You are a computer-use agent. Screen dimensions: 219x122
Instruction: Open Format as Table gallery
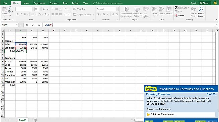tap(137, 12)
